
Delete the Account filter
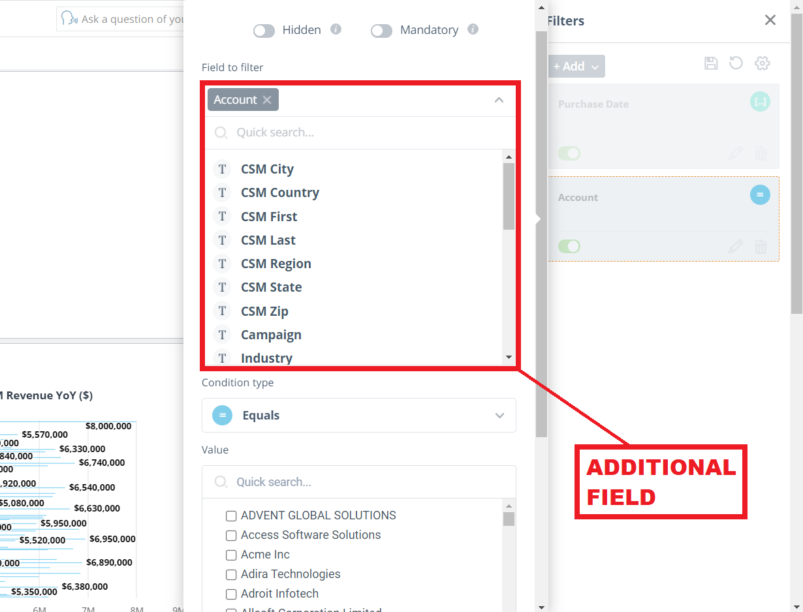761,247
